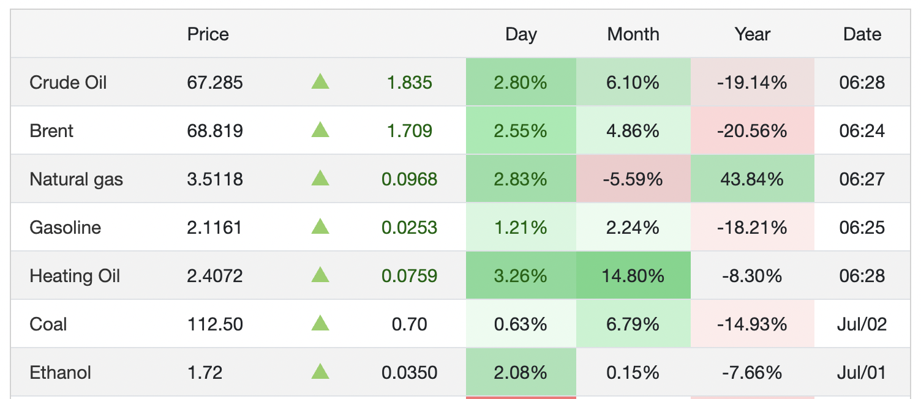
Task: Click the 14.80% month change cell
Action: tap(633, 275)
